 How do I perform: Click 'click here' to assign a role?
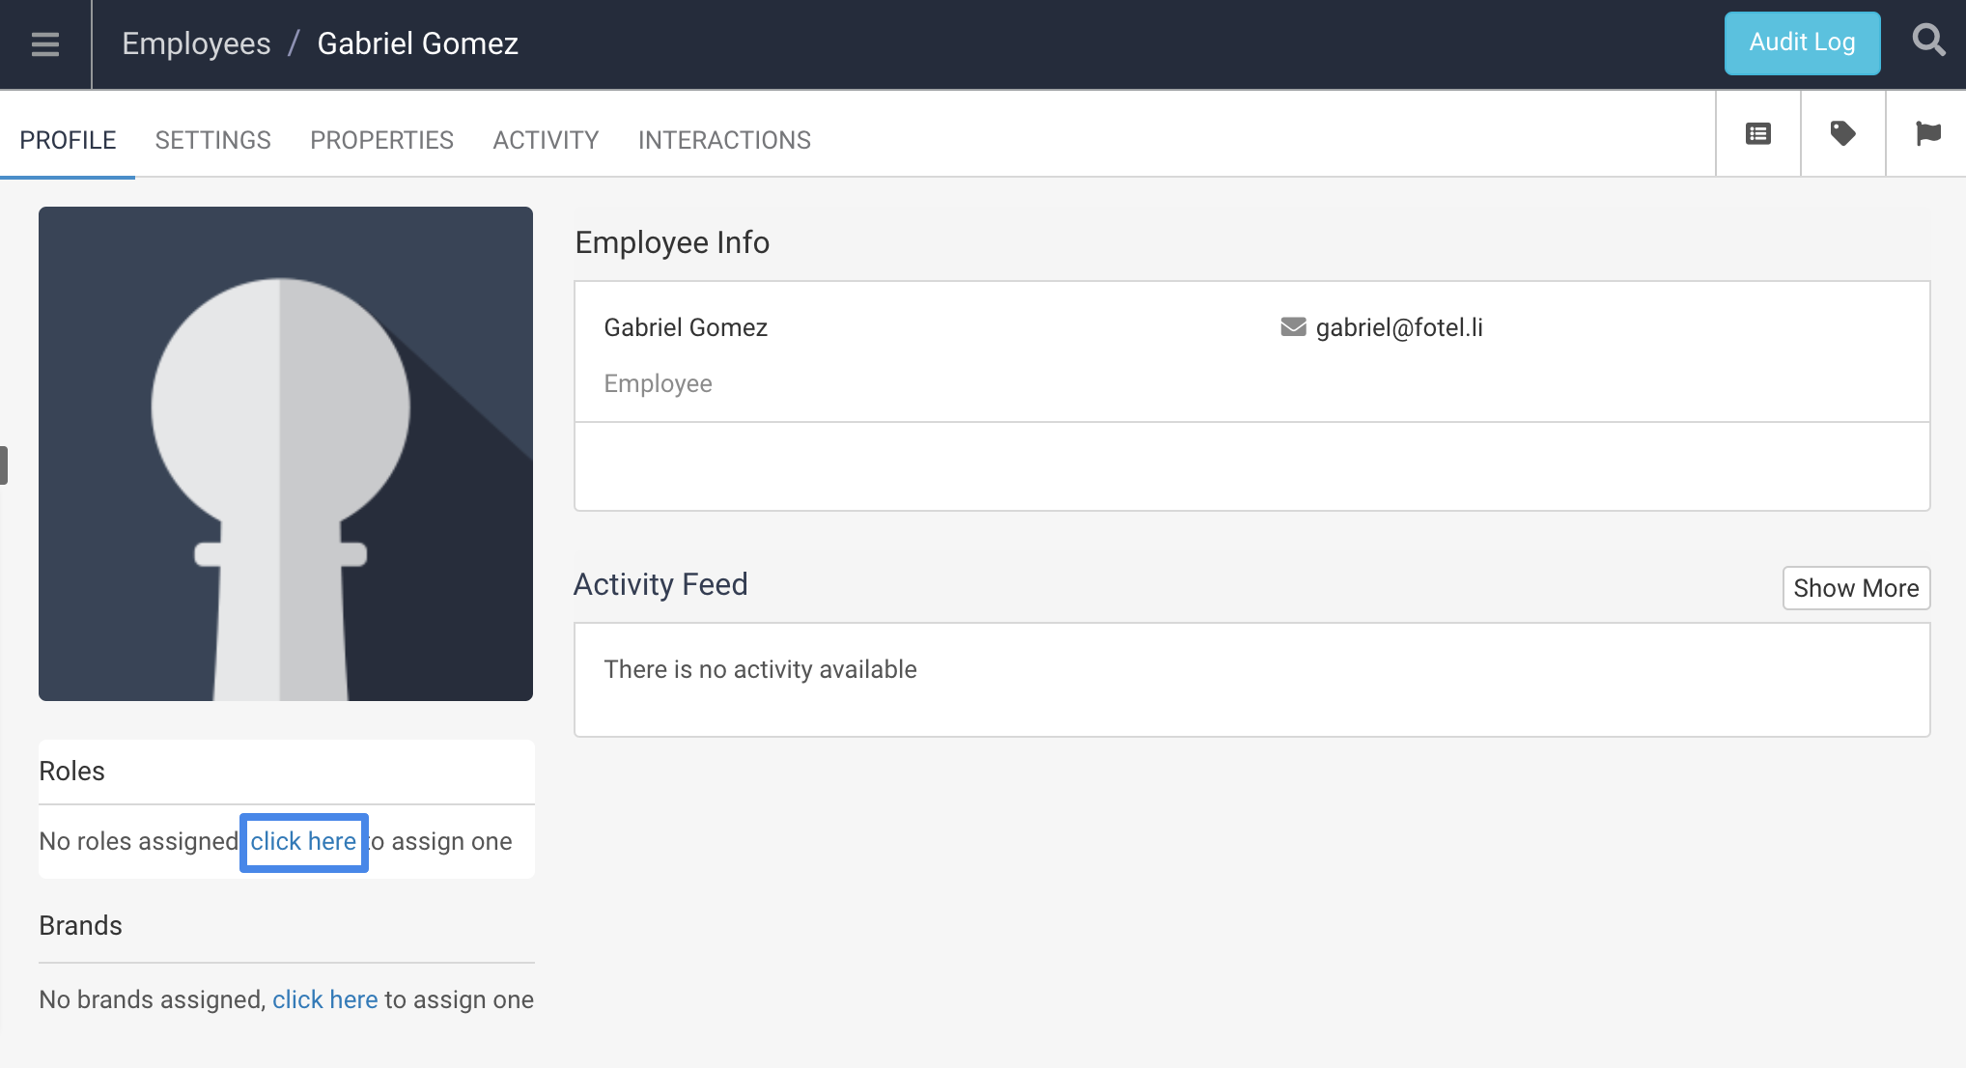[x=303, y=842]
